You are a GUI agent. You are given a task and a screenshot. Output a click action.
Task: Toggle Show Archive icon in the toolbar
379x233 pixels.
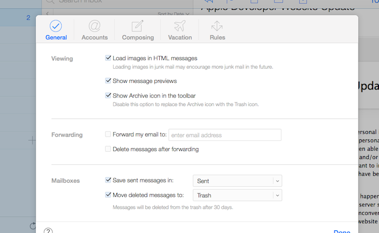(x=109, y=95)
